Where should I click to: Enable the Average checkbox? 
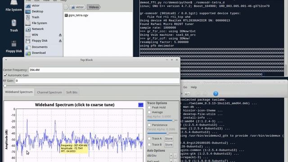coord(149,112)
